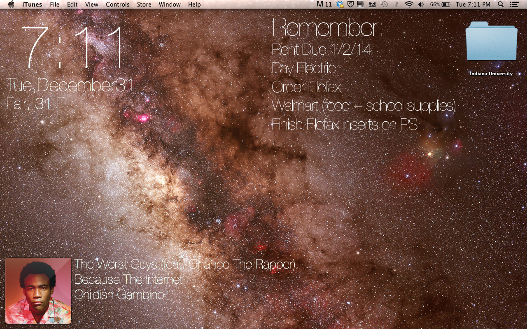Click the Pay Electric note

(304, 68)
